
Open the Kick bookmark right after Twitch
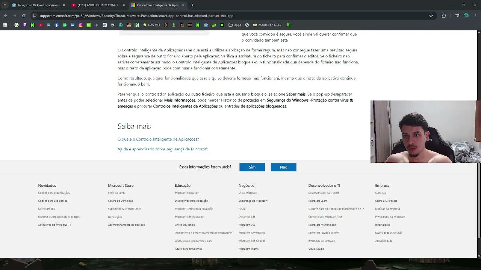32,25
